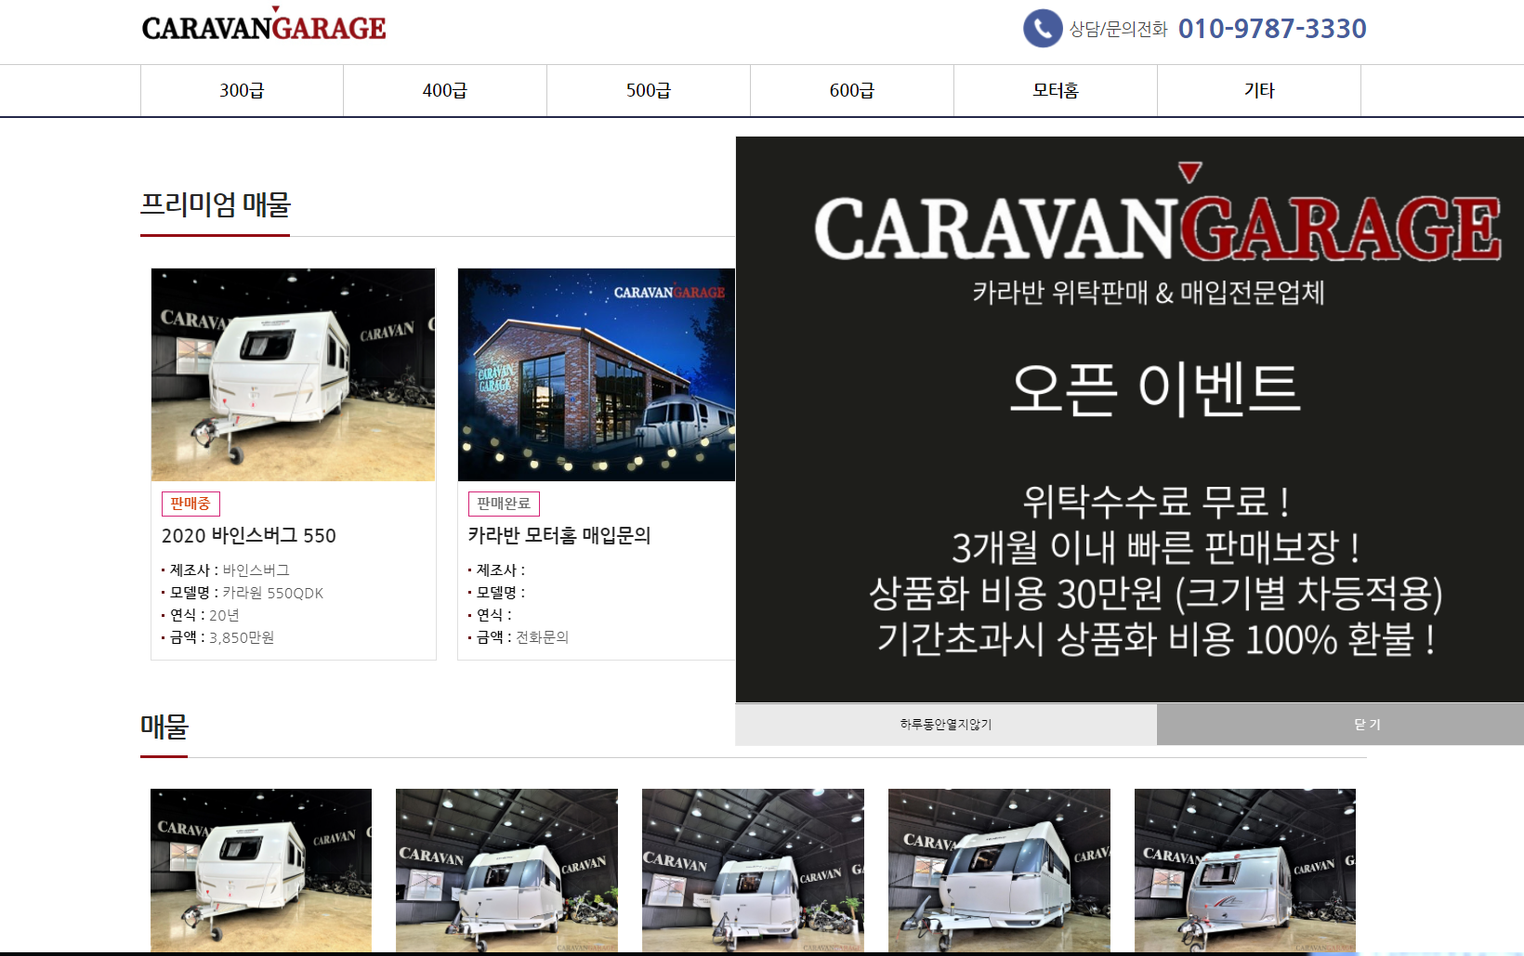
Task: Open fifth caravan thumbnail in 매물 list
Action: 1245,871
